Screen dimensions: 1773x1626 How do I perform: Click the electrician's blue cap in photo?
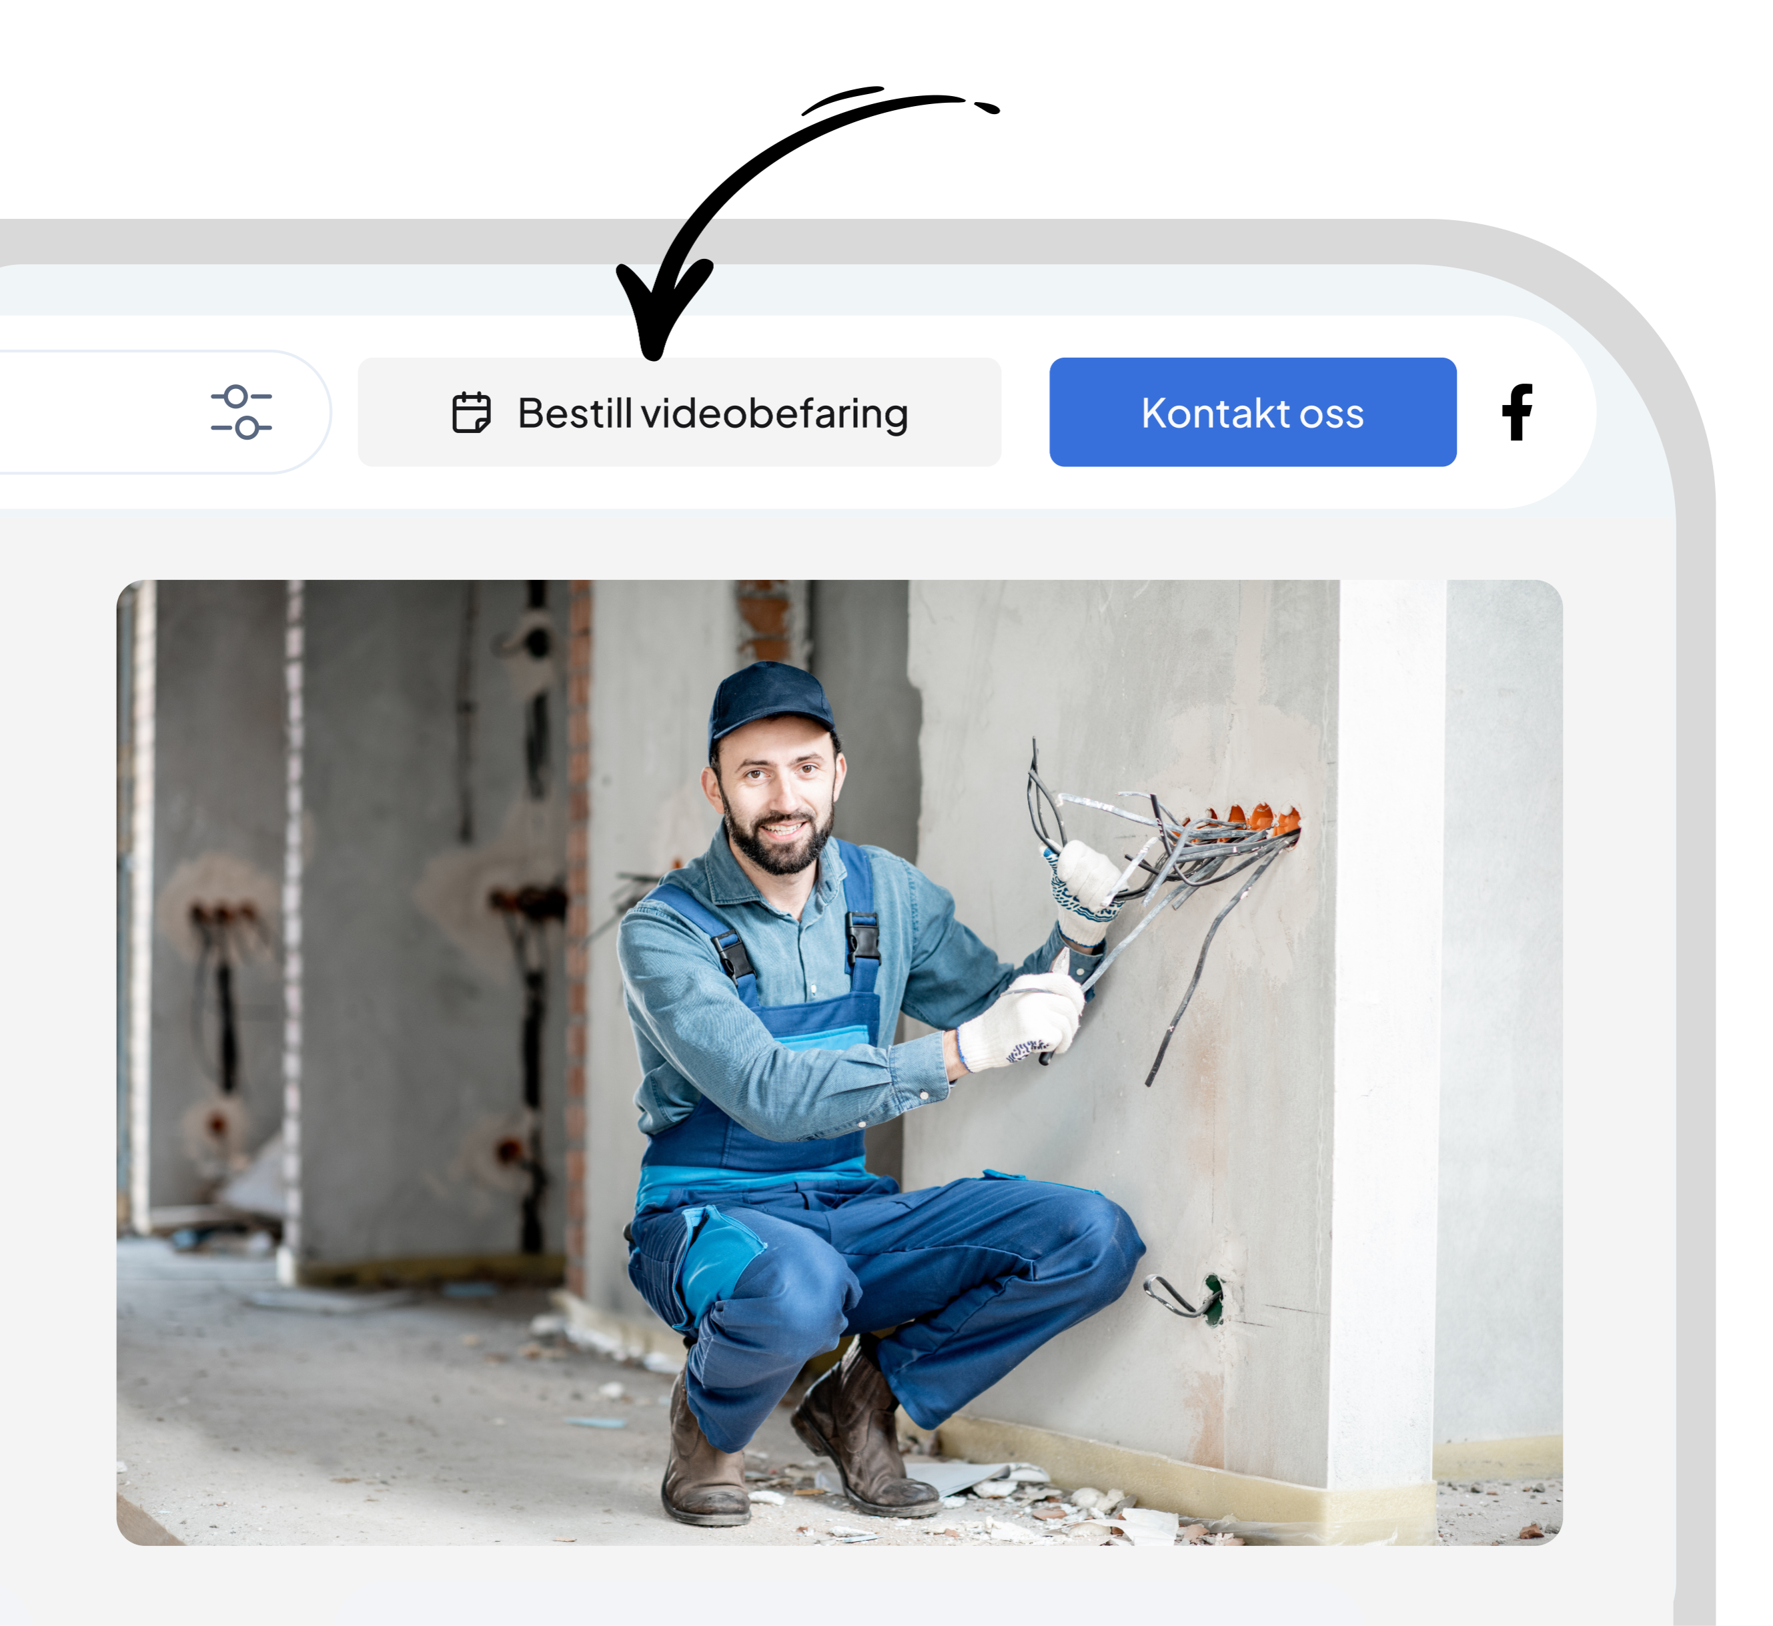pyautogui.click(x=770, y=699)
